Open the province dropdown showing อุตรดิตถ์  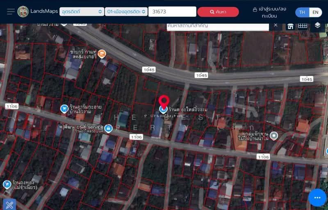coord(82,11)
